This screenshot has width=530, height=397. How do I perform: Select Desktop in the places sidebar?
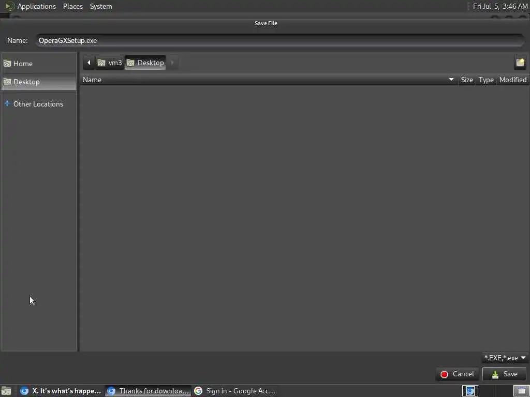[39, 82]
